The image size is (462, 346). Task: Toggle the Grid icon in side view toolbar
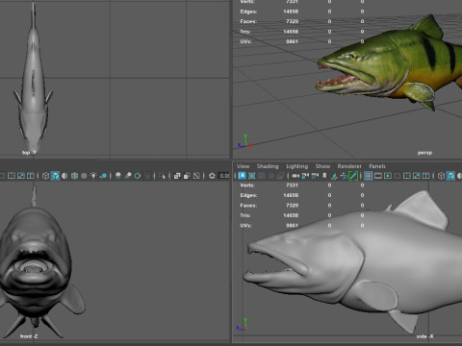coord(369,176)
